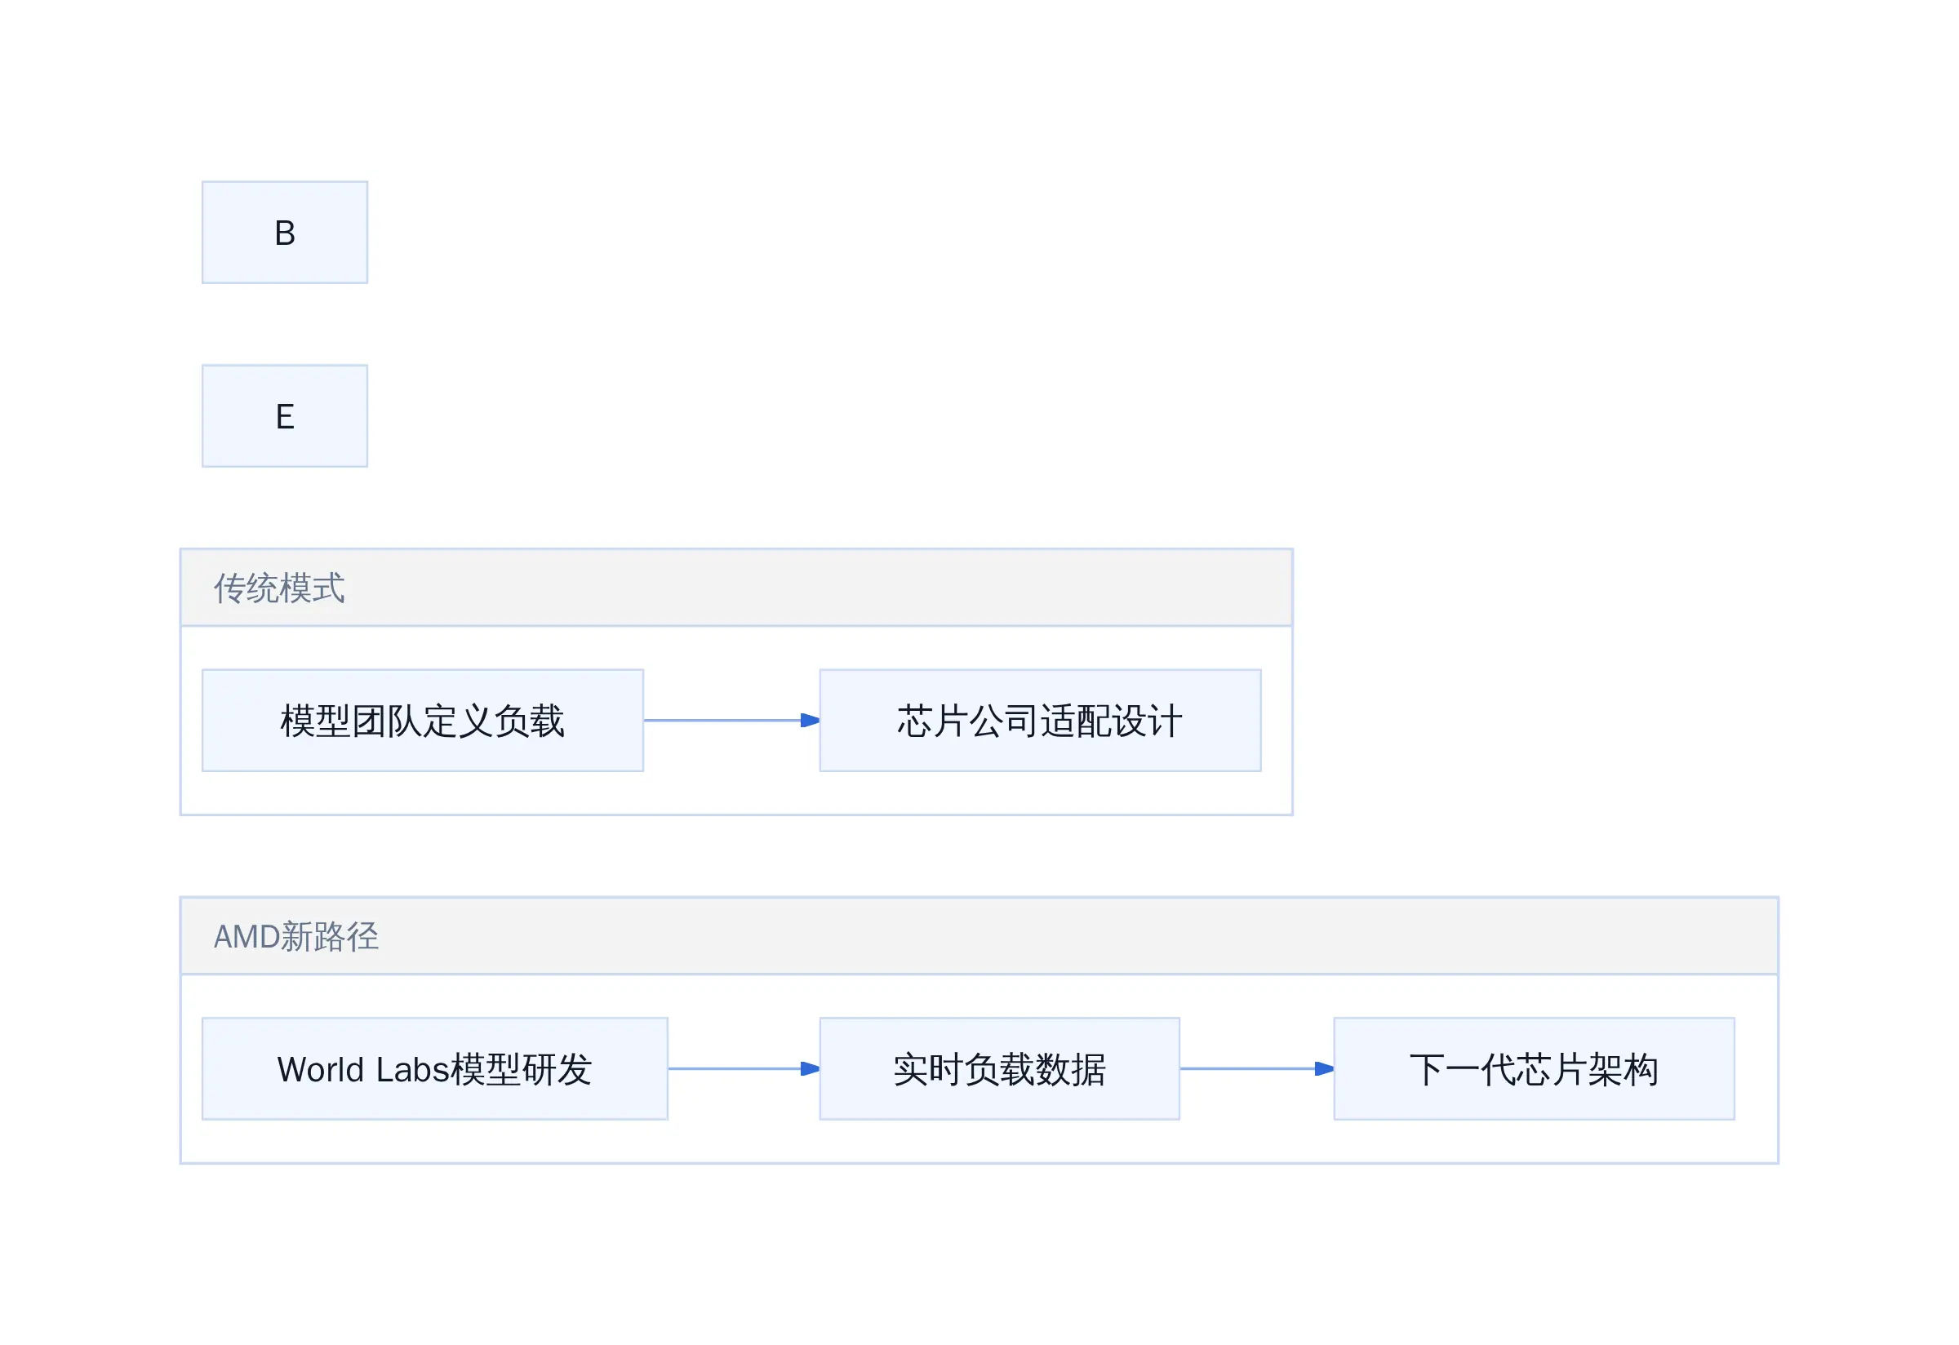The width and height of the screenshot is (1959, 1345).
Task: Click the AMD新路径 title text
Action: click(x=295, y=937)
